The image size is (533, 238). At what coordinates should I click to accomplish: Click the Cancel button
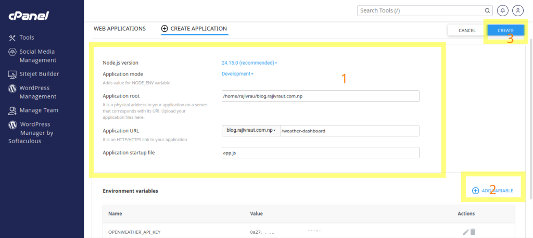click(x=467, y=30)
